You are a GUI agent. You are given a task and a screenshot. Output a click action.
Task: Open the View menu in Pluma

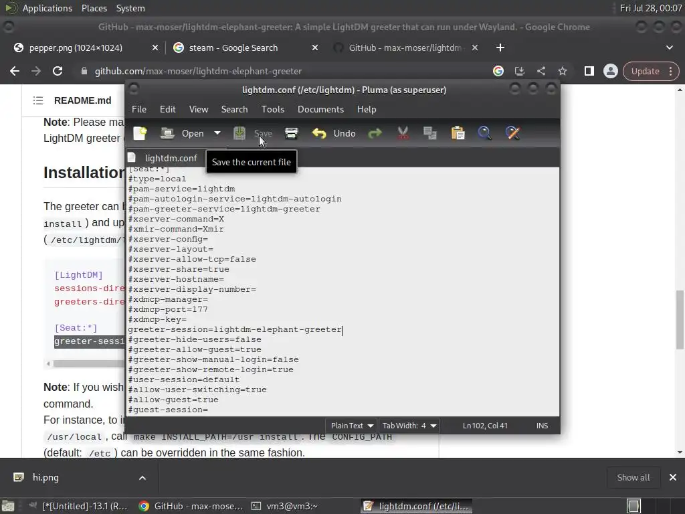[198, 109]
